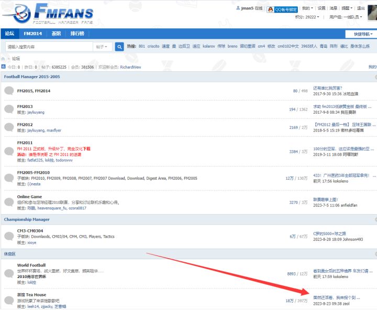The image size is (377, 310).
Task: Open the FM2011 forum title
Action: [25, 143]
